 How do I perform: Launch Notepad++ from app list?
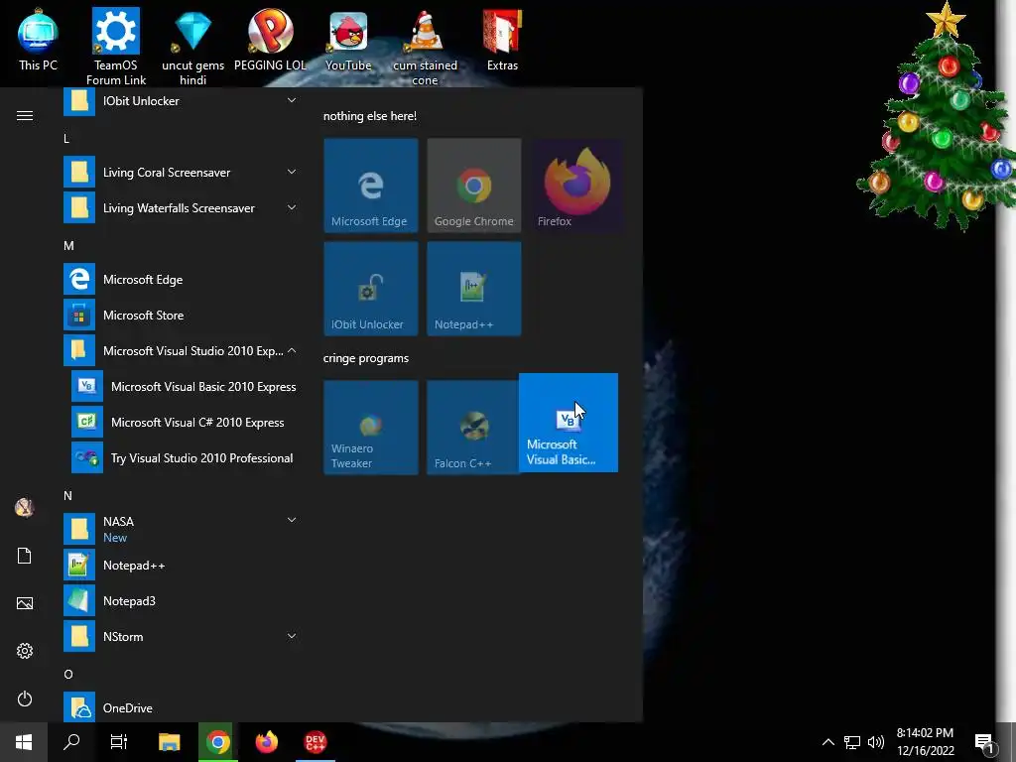coord(182,565)
